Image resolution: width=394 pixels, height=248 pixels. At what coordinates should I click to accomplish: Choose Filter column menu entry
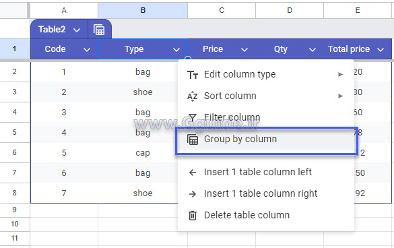pos(266,117)
